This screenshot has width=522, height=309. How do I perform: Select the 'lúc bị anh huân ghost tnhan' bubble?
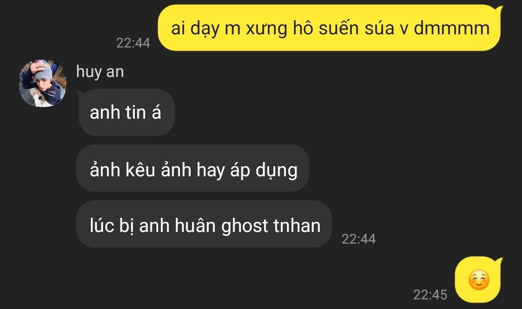(x=205, y=224)
